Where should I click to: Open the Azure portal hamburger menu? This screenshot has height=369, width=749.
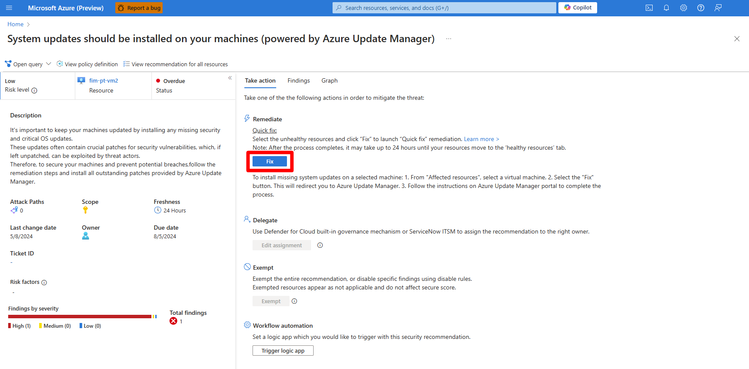pos(9,8)
